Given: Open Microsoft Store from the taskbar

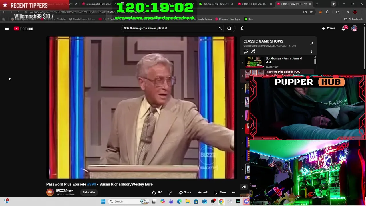Looking at the screenshot, I should click(196, 201).
